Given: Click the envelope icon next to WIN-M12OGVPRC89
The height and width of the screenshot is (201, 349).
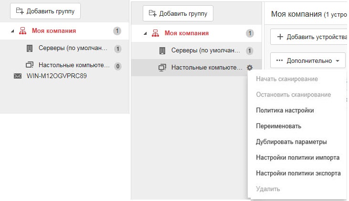Looking at the screenshot, I should (x=18, y=76).
